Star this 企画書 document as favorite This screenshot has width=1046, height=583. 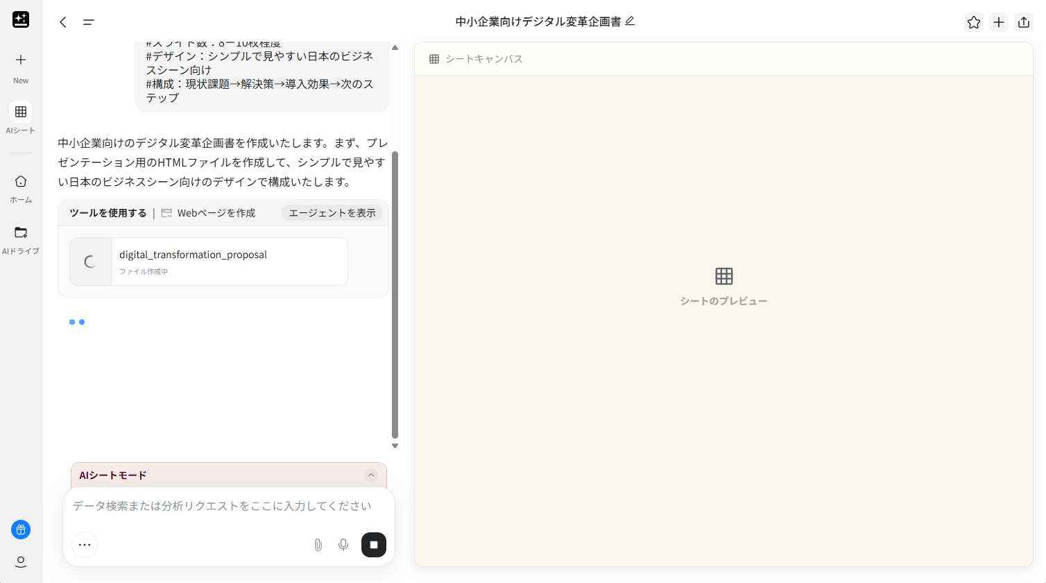coord(973,22)
